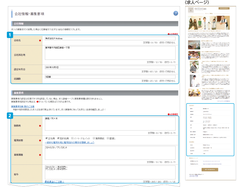
Task: Check the 正社員 employment type checkbox
Action: click(47, 138)
